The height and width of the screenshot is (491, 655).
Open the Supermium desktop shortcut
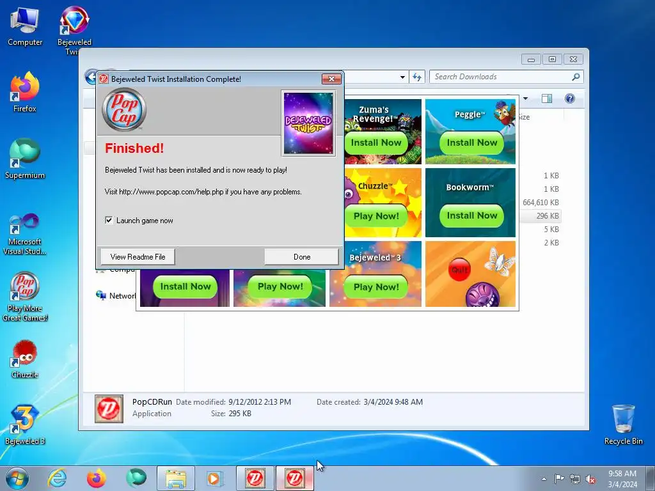tap(25, 159)
